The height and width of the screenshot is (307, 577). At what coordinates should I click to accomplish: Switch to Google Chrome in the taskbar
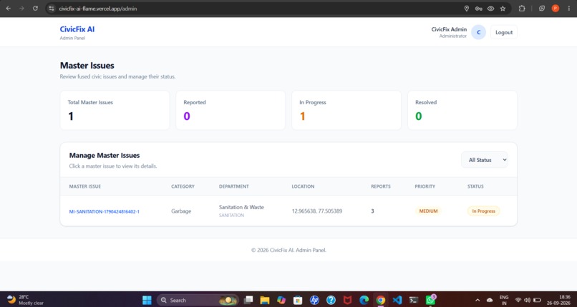(x=381, y=300)
